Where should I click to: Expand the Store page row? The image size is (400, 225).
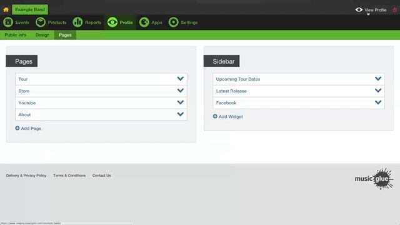(x=101, y=91)
